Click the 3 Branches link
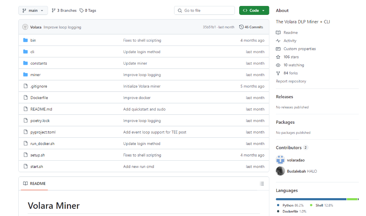The width and height of the screenshot is (366, 216). 64,11
